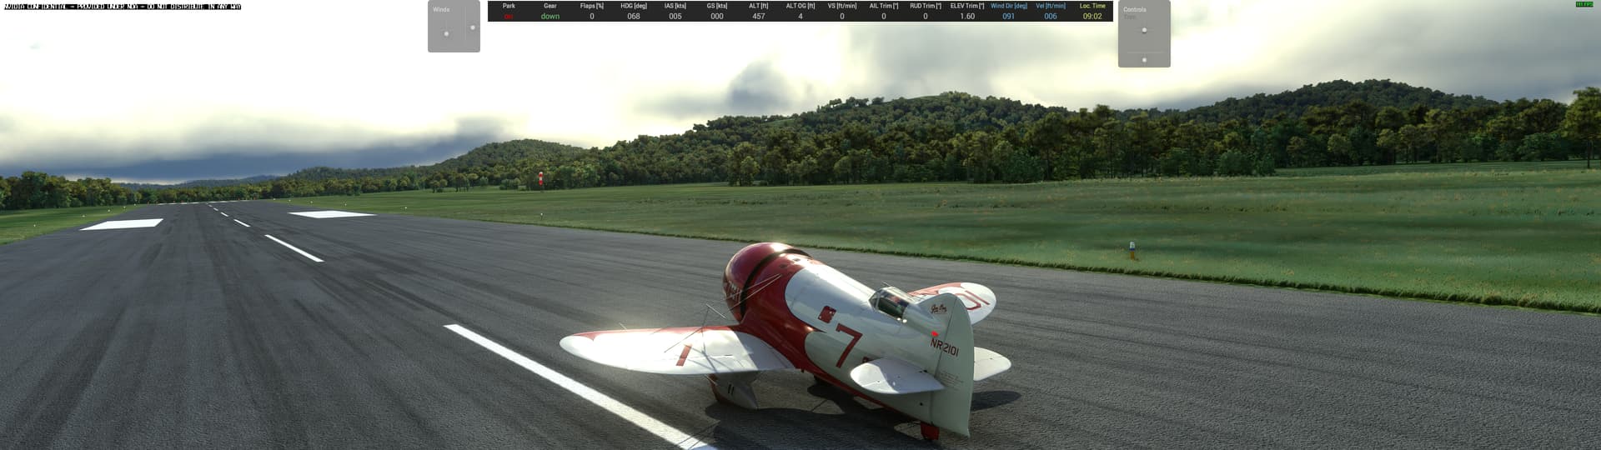
Task: Click the IAS airspeed readout
Action: click(675, 16)
